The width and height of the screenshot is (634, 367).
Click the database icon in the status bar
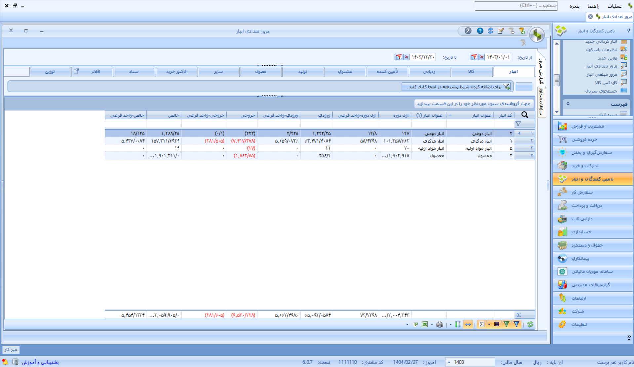[15, 362]
